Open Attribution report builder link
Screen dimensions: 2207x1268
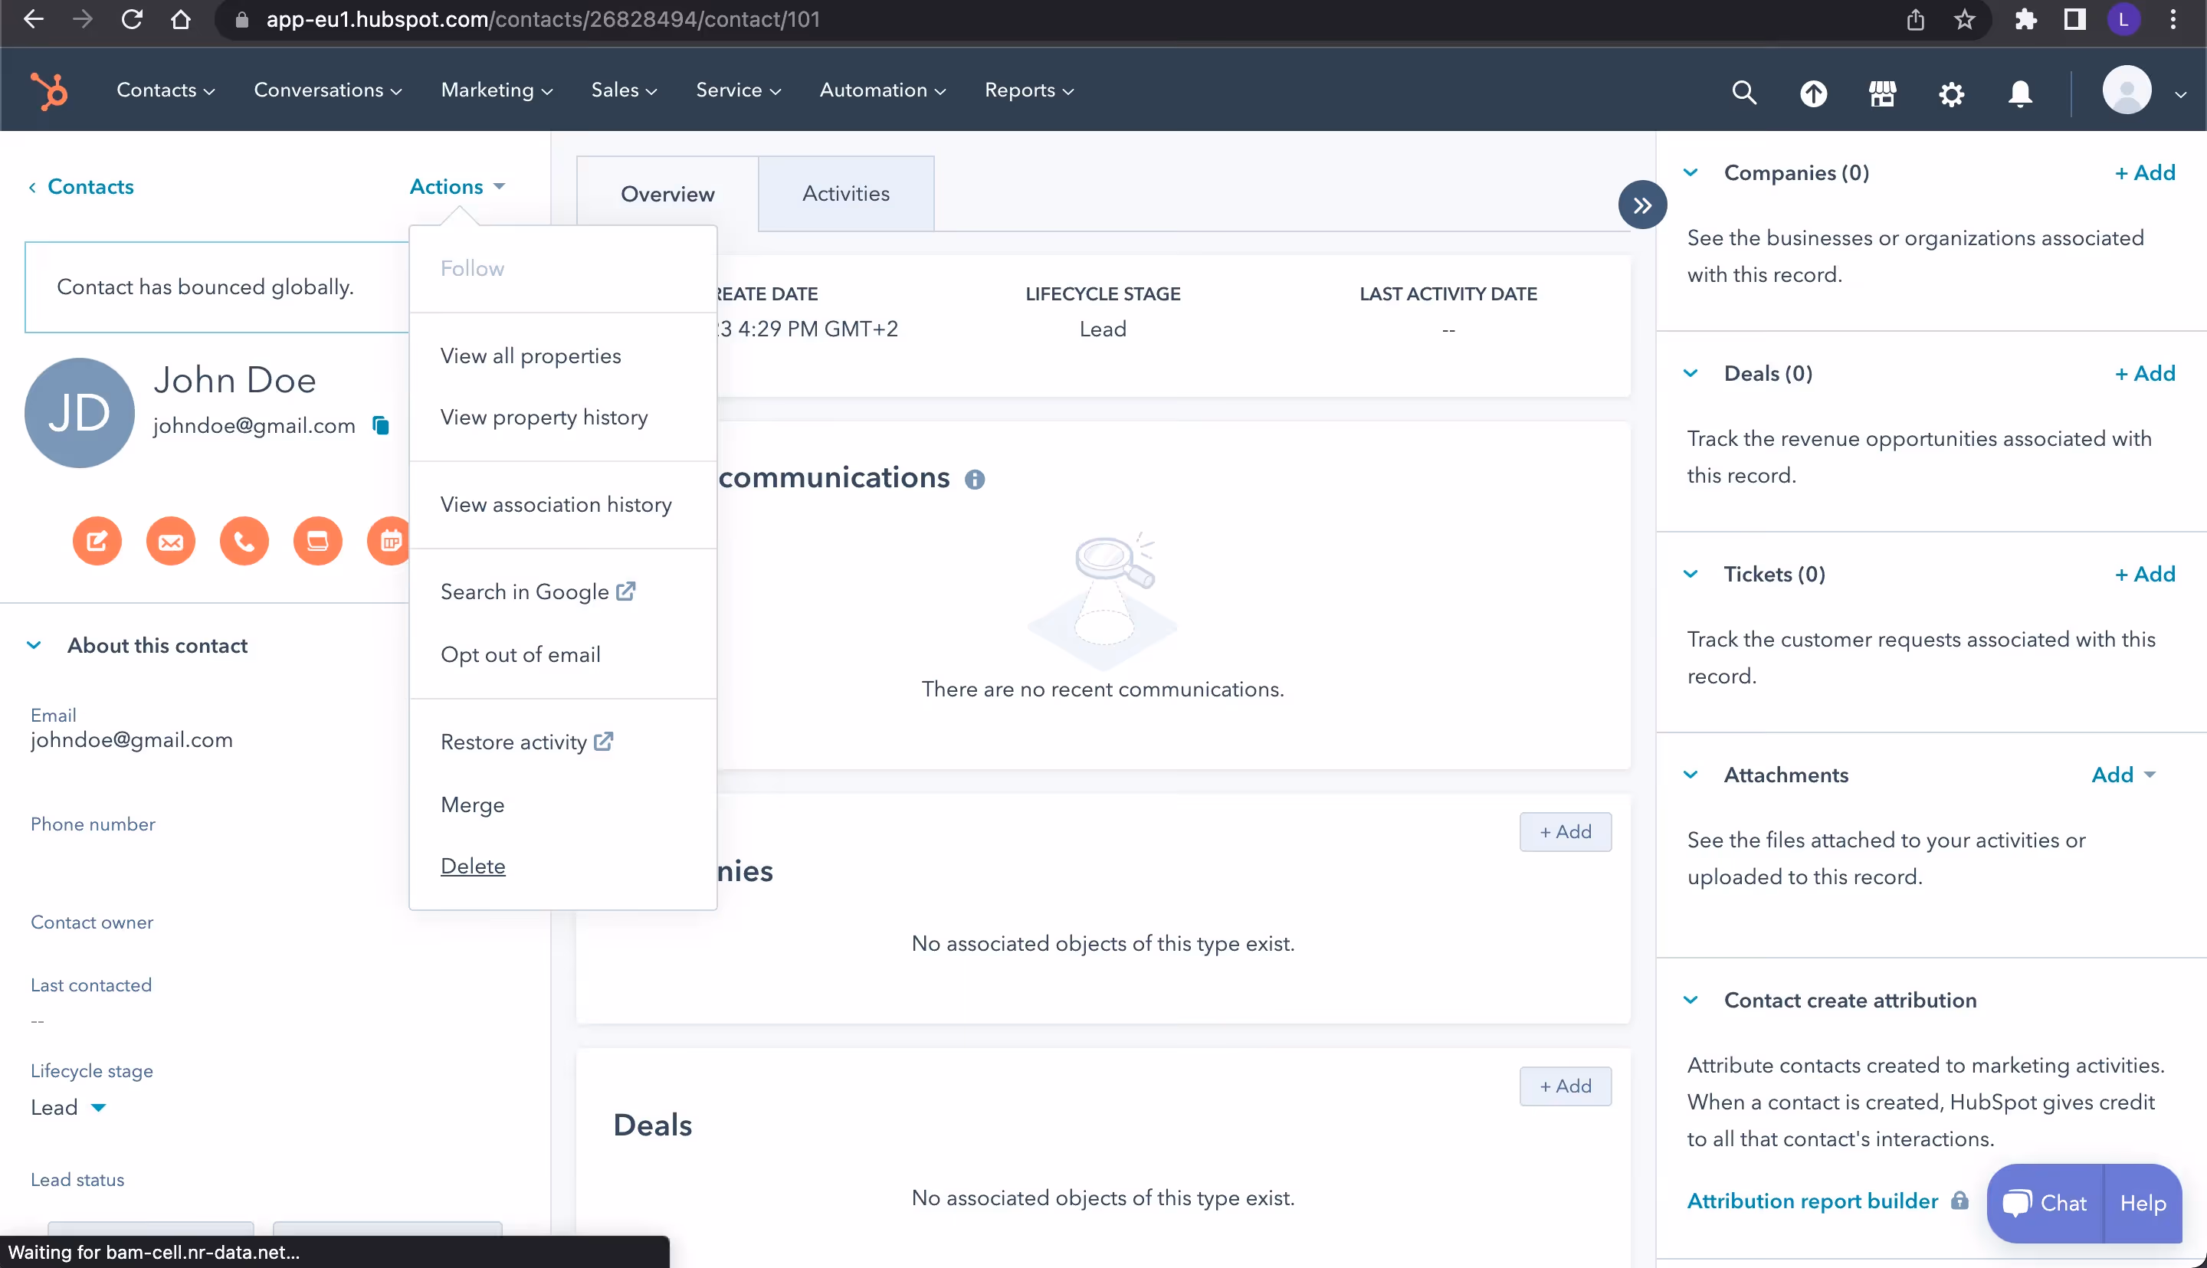(x=1812, y=1201)
